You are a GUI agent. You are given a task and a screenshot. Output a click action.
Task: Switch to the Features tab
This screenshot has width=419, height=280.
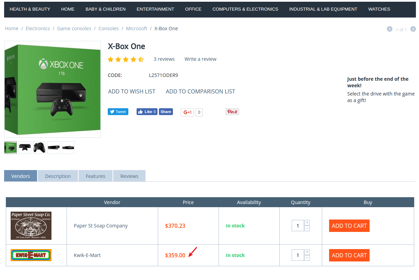(x=95, y=176)
